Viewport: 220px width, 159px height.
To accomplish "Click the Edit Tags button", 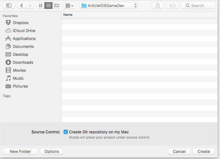I will [x=172, y=5].
